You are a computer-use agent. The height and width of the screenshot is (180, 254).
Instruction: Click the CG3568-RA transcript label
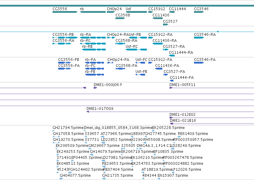(126, 41)
